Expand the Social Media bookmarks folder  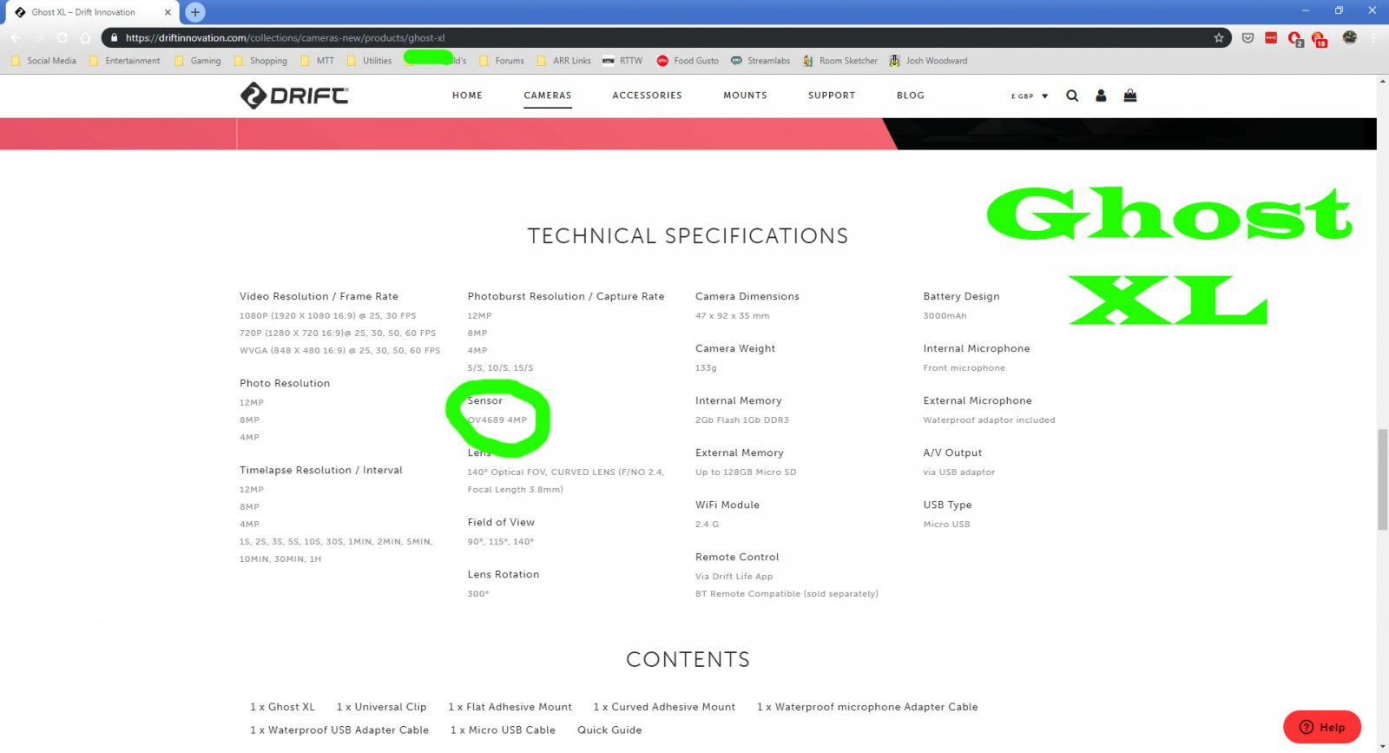coord(43,61)
